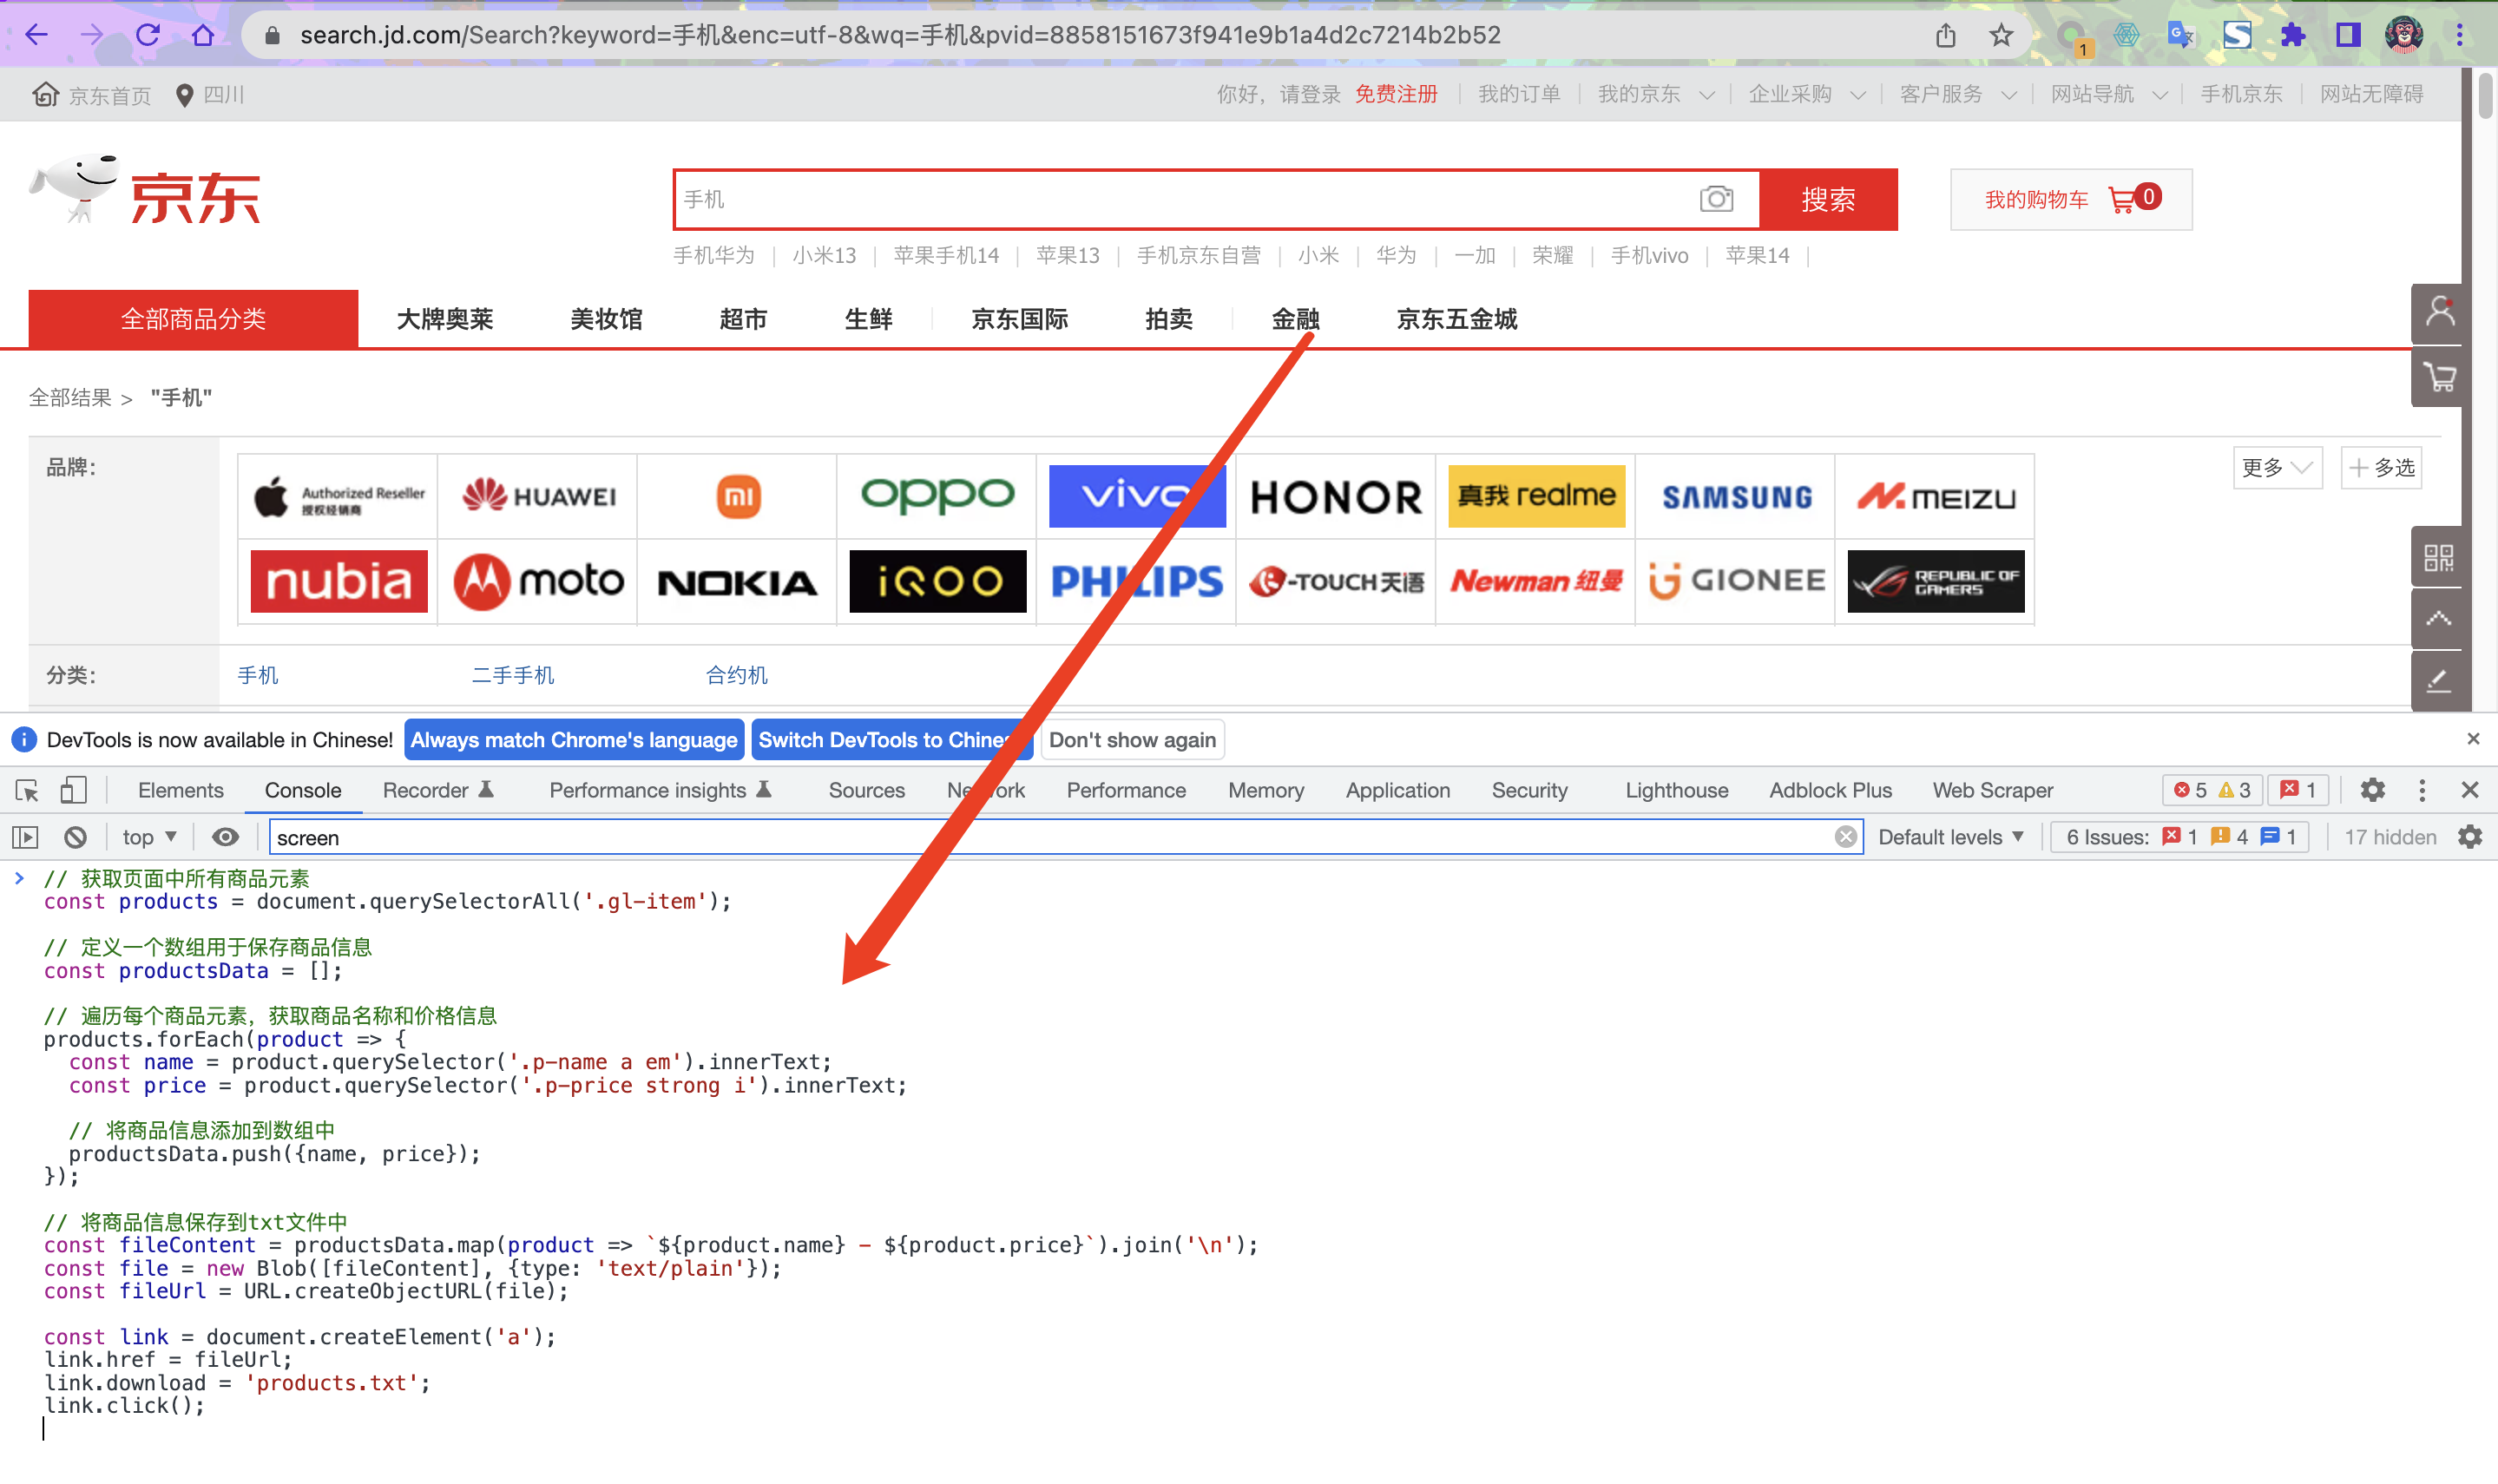Image resolution: width=2498 pixels, height=1484 pixels.
Task: Switch to the Elements tab
Action: tap(180, 791)
